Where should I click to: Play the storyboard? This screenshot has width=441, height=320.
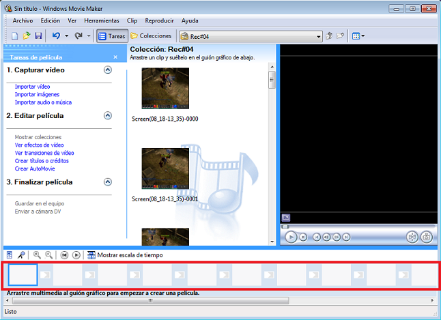(76, 255)
